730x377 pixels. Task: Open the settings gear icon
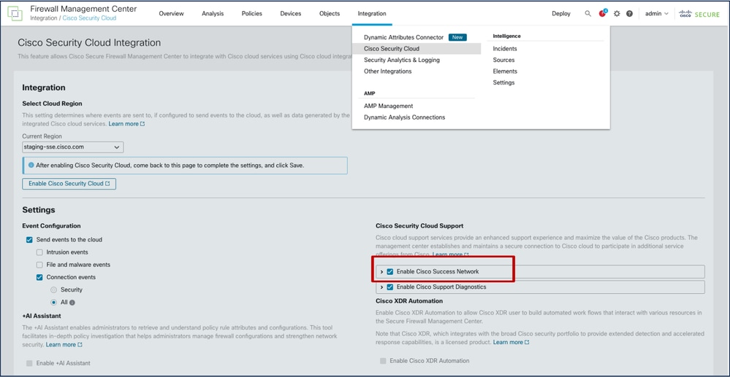coord(617,13)
